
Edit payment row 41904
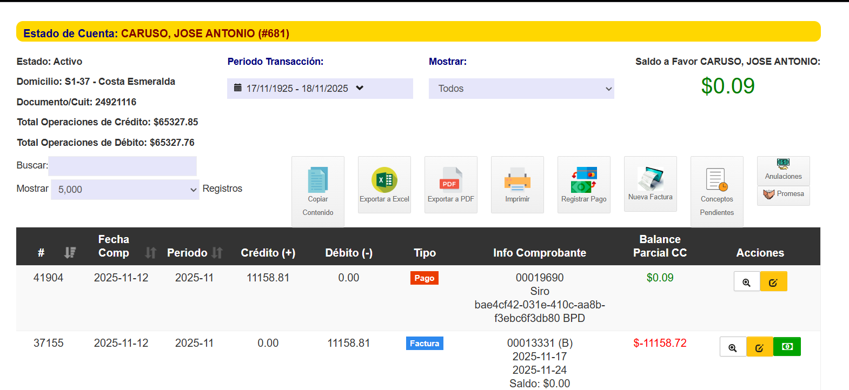[x=773, y=282]
